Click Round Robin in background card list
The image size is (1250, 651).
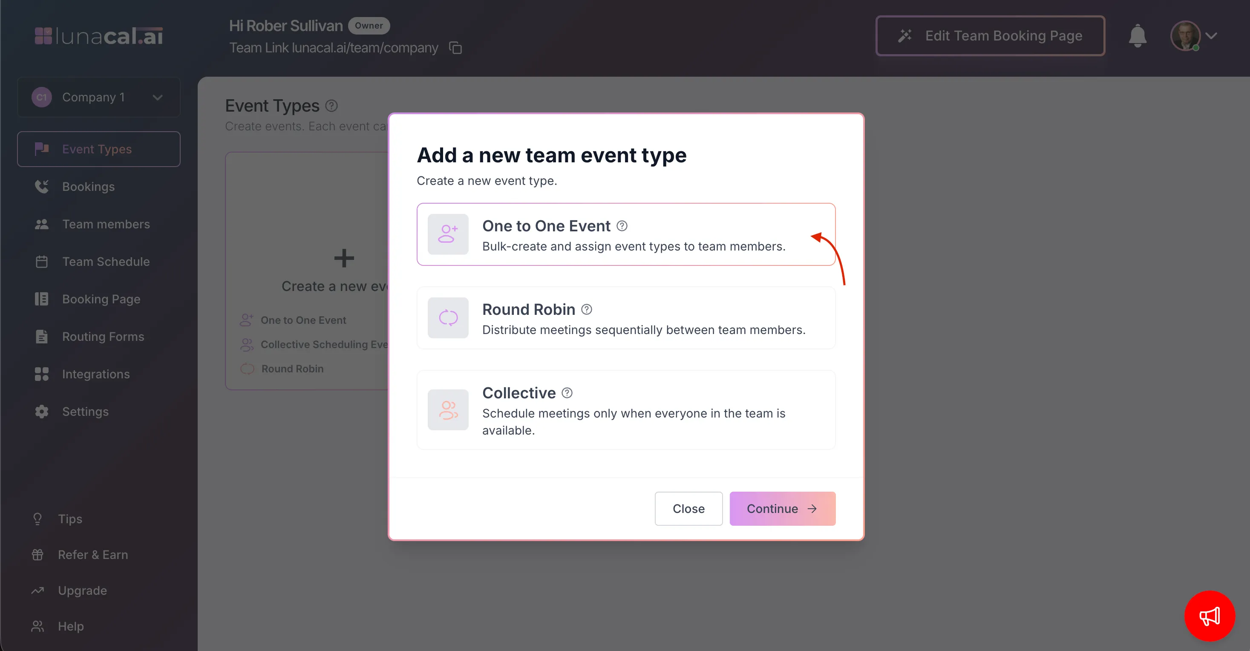(x=293, y=369)
